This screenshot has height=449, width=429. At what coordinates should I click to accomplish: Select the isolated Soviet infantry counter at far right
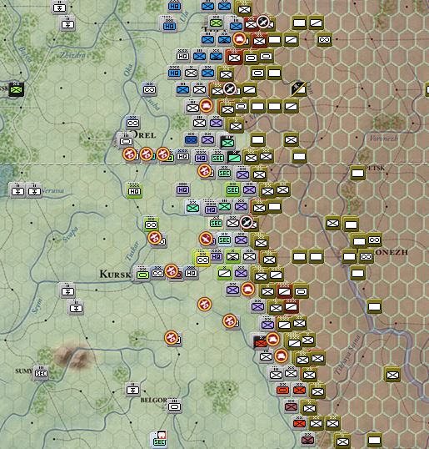coord(392,375)
